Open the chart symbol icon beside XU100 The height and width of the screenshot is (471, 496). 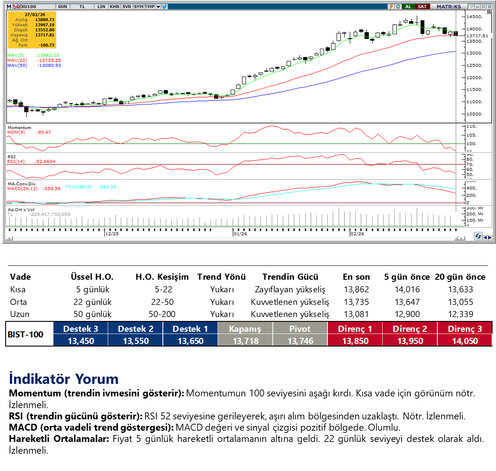click(x=17, y=7)
